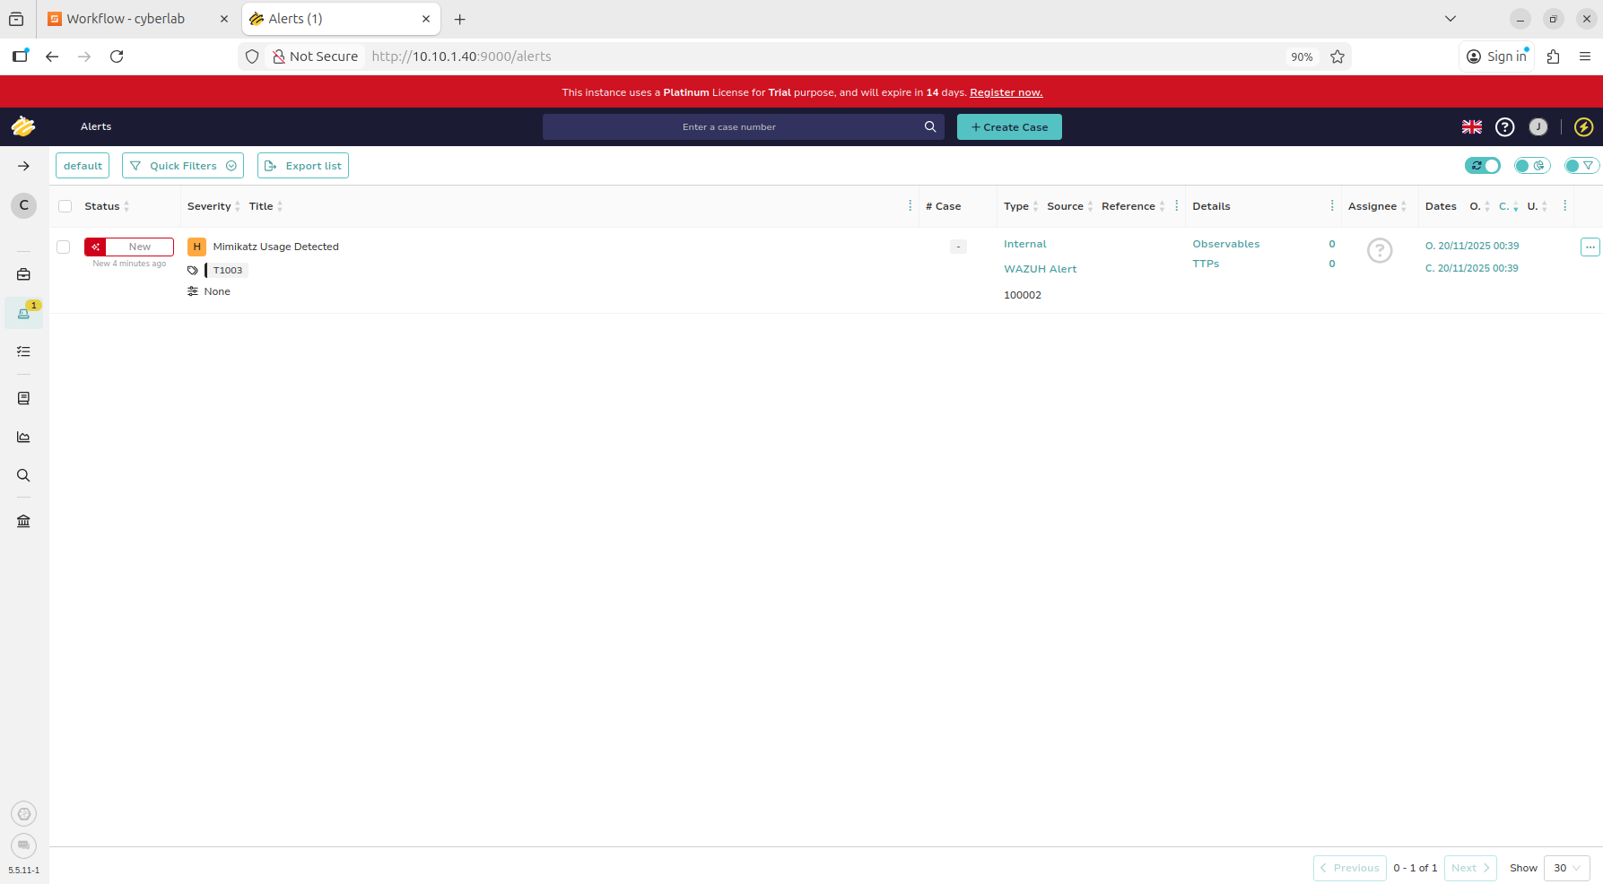
Task: Open the Mimikatz alert row actions menu
Action: coord(1590,247)
